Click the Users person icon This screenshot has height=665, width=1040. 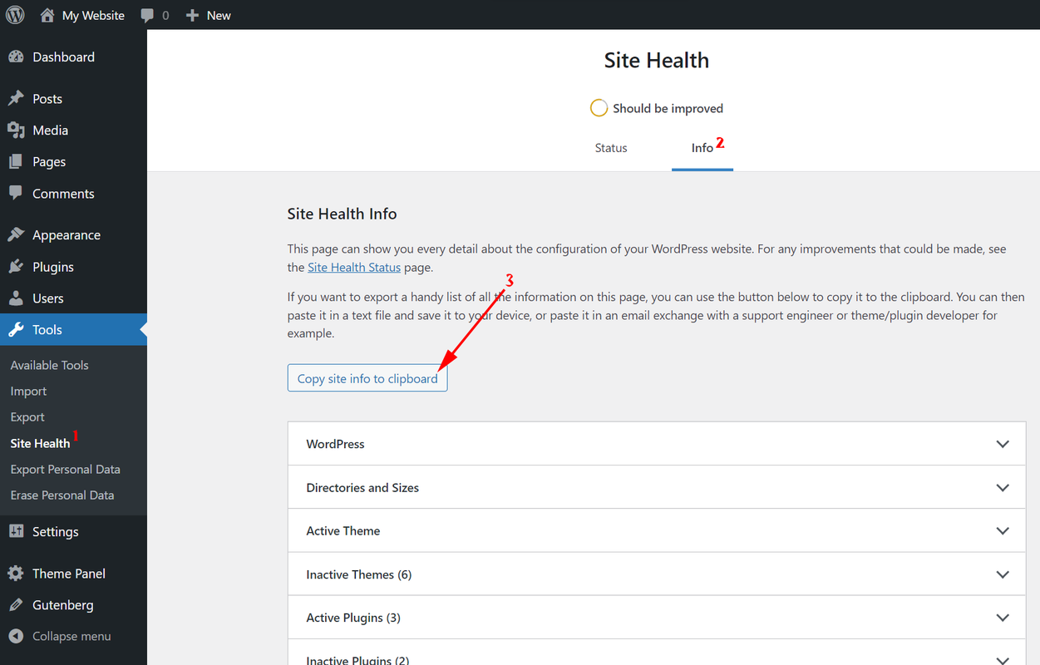tap(16, 298)
